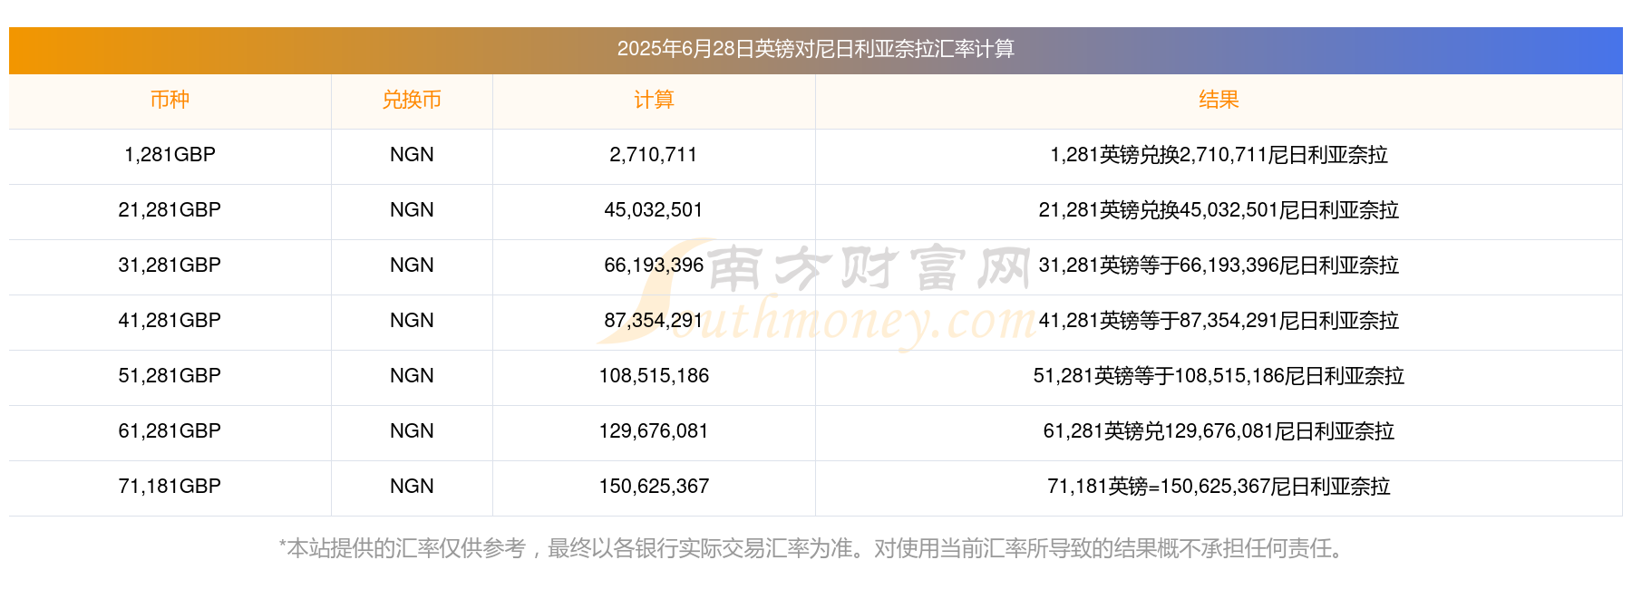
Task: Click result 51,281英镑等于108,515,186尼日利亚奈拉
Action: coord(1219,376)
